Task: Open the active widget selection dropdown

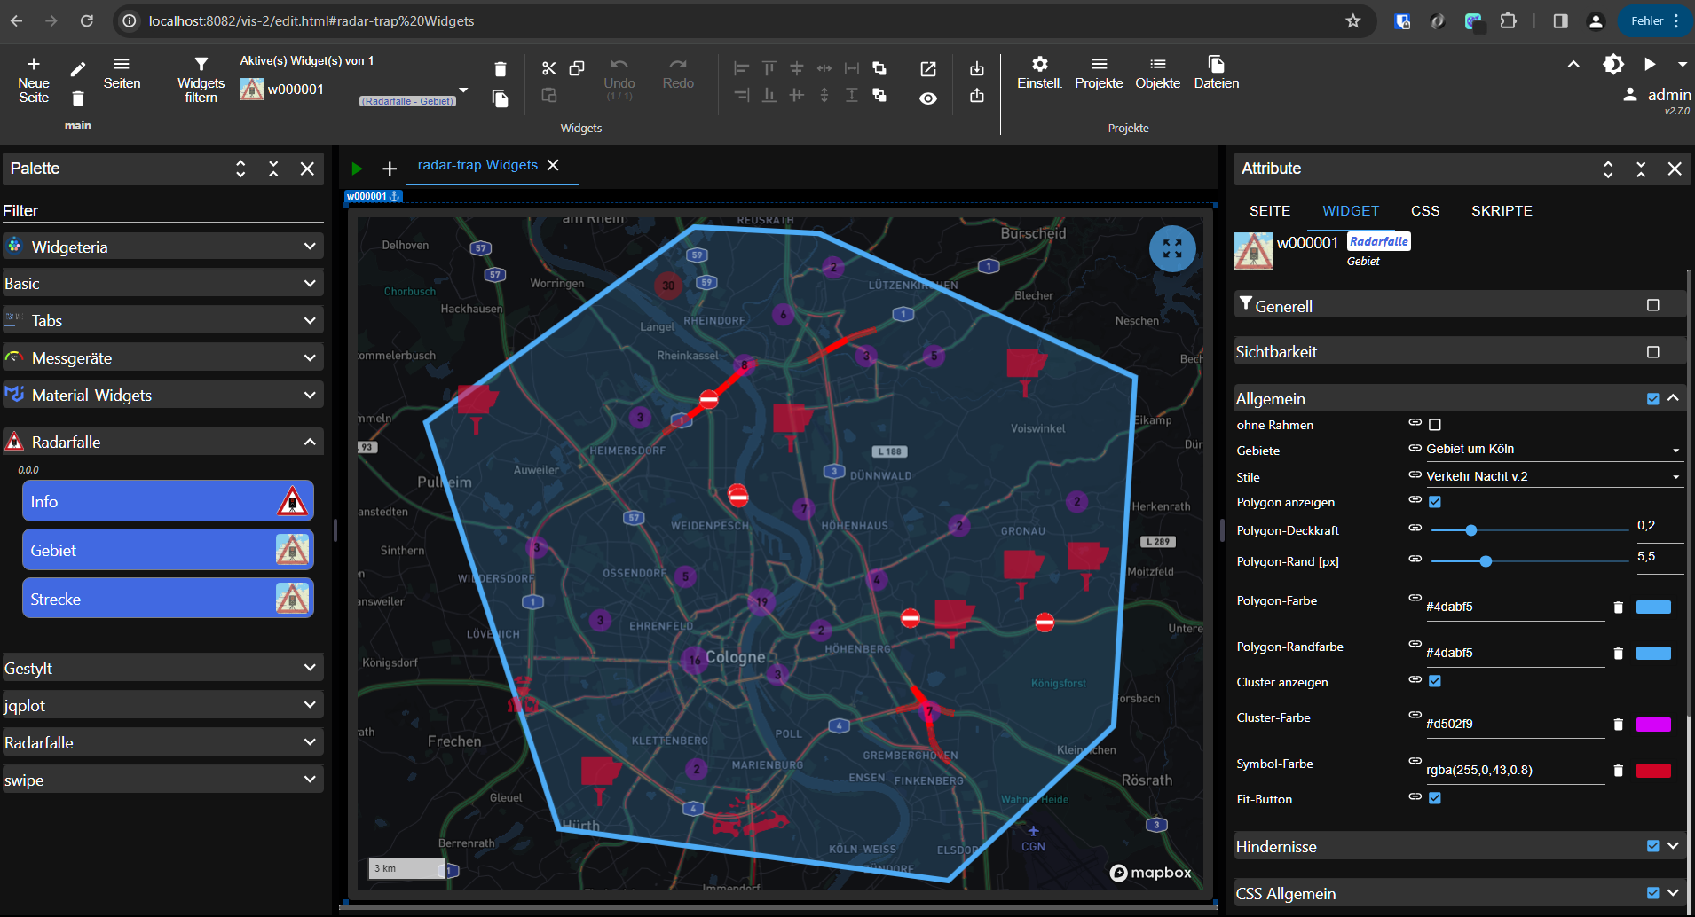Action: coord(463,90)
